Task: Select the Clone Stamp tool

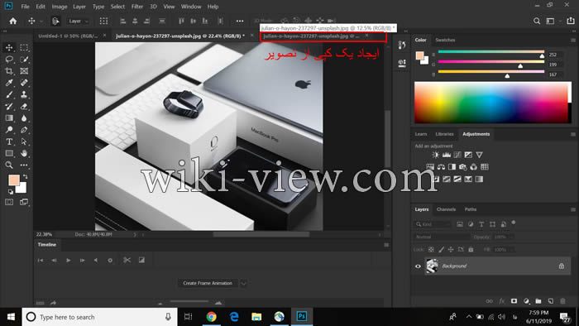Action: (x=24, y=94)
